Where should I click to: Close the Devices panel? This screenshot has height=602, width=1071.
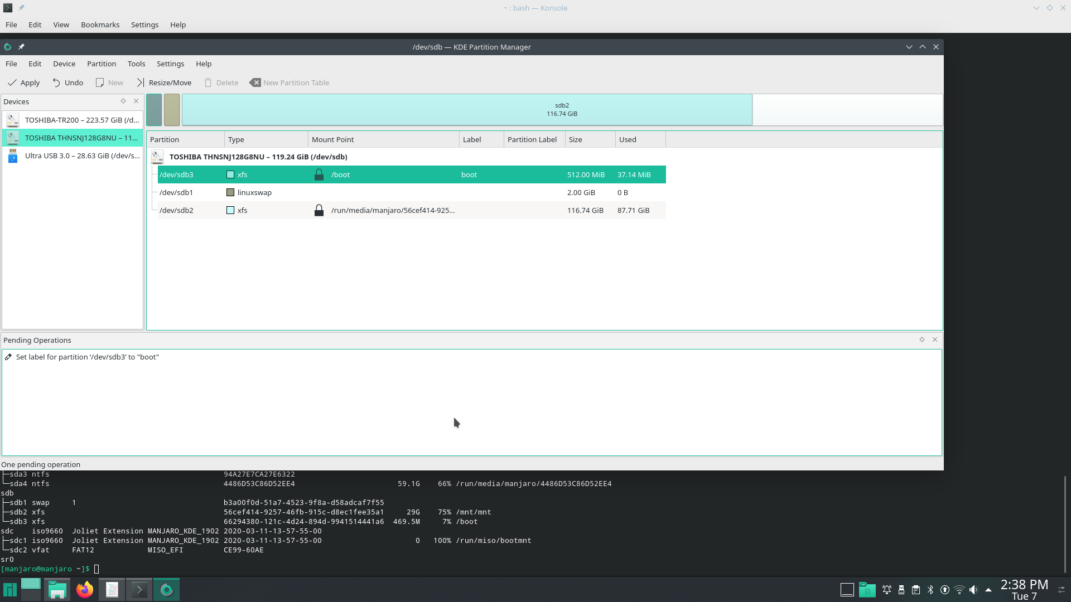(136, 101)
